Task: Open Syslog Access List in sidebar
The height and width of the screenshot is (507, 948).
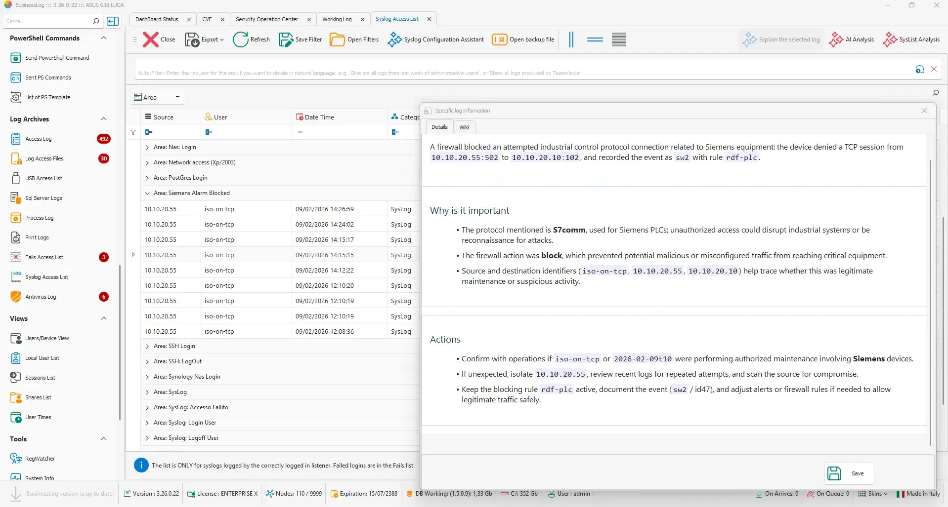Action: (x=39, y=277)
